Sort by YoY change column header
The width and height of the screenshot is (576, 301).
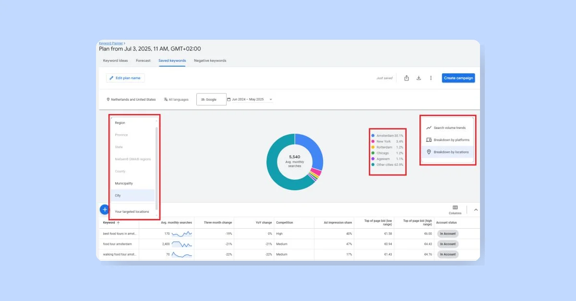click(x=264, y=223)
